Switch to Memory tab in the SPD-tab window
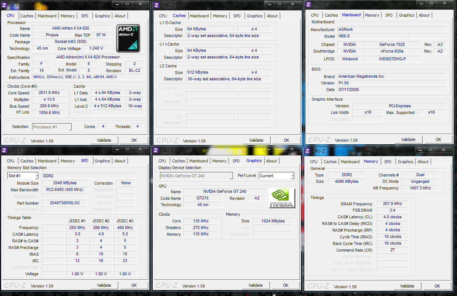Screen dimensions: 457x296 click(x=68, y=161)
